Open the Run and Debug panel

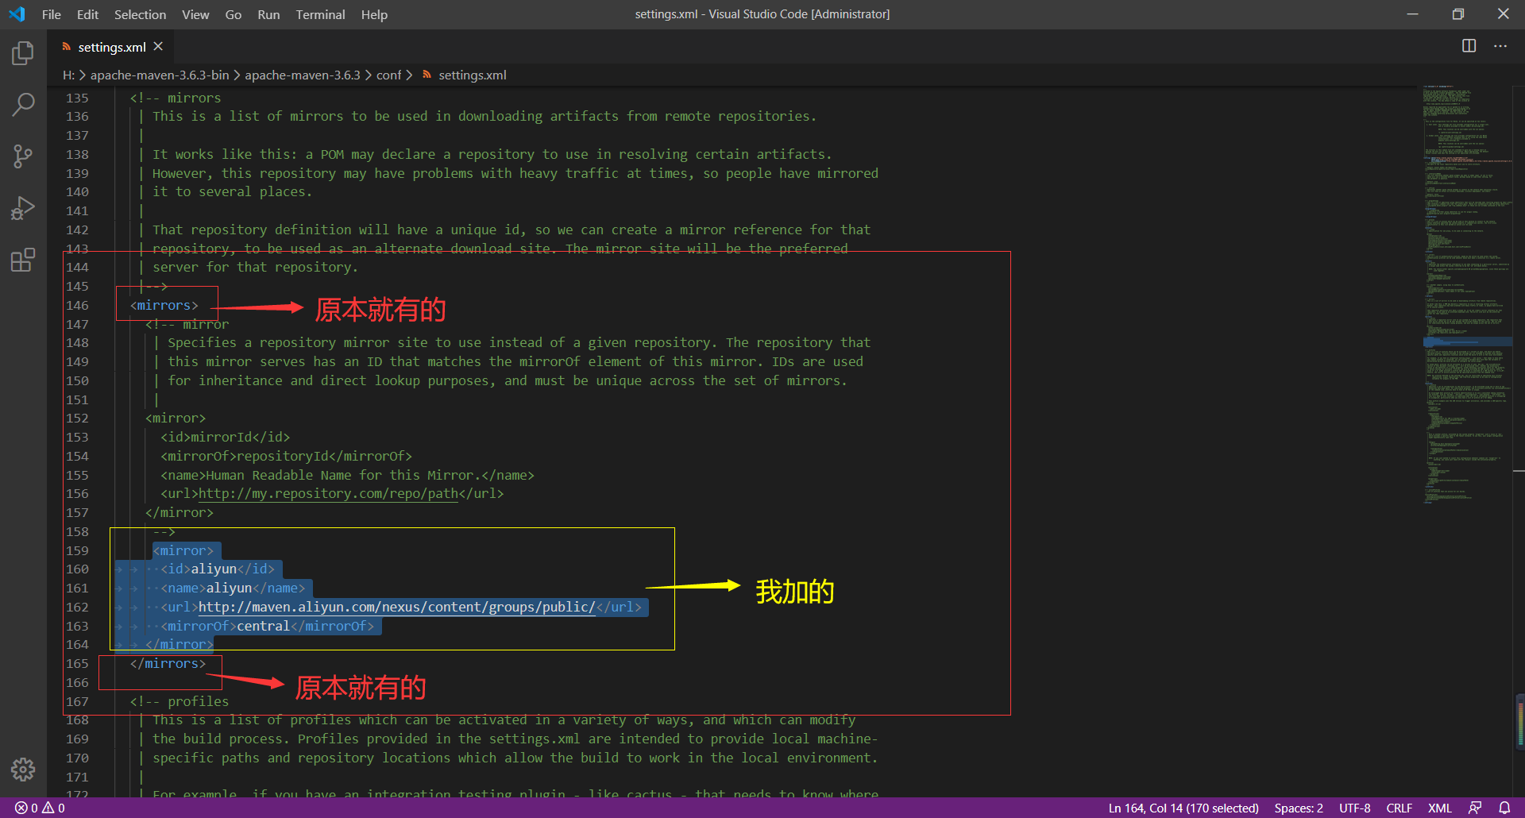pos(22,207)
